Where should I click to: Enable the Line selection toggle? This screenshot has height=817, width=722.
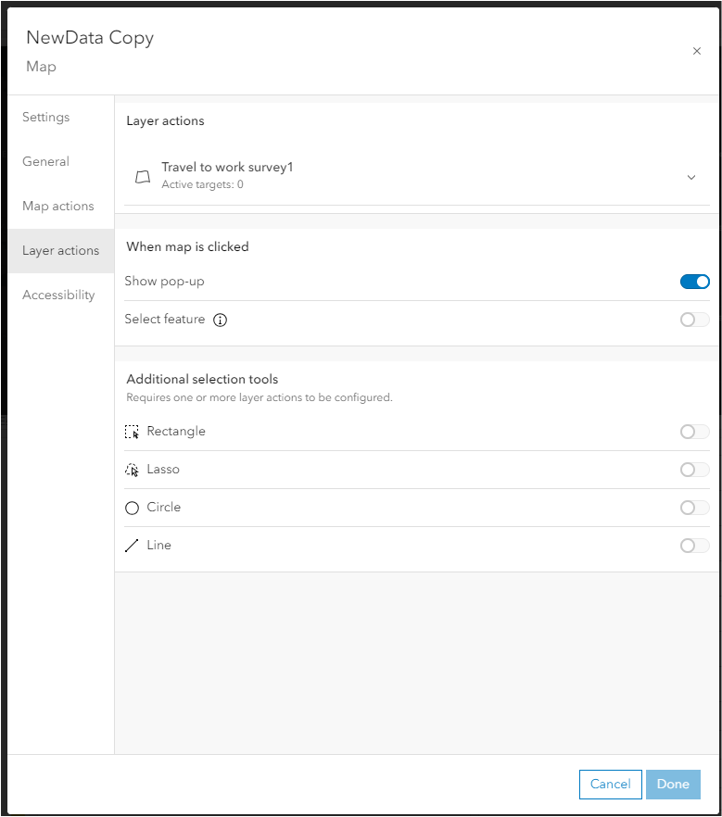694,545
